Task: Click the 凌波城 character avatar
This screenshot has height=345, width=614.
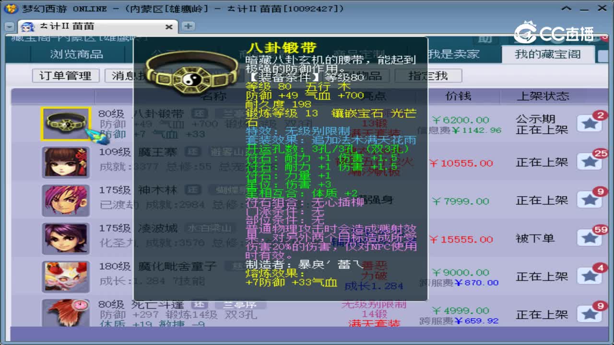Action: point(66,238)
